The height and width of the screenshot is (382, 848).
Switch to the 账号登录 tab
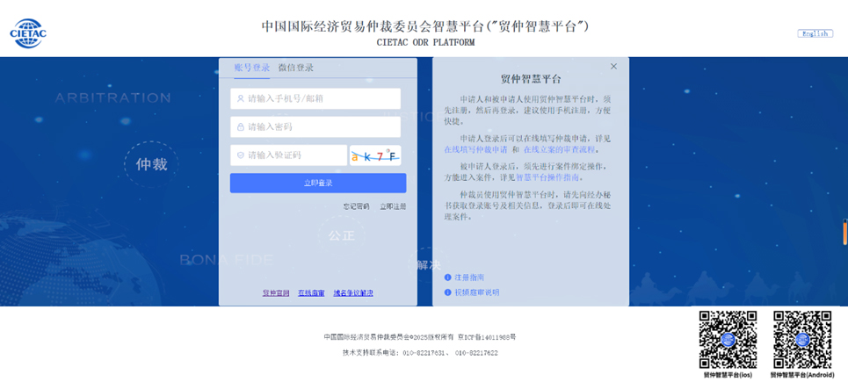click(252, 68)
